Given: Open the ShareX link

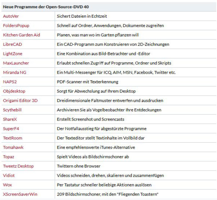Looking at the screenshot, I should pos(10,119).
